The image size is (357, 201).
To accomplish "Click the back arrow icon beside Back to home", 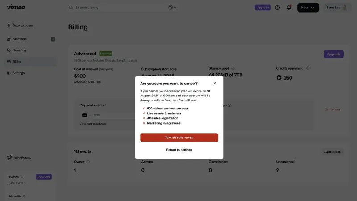I will 8,25.
